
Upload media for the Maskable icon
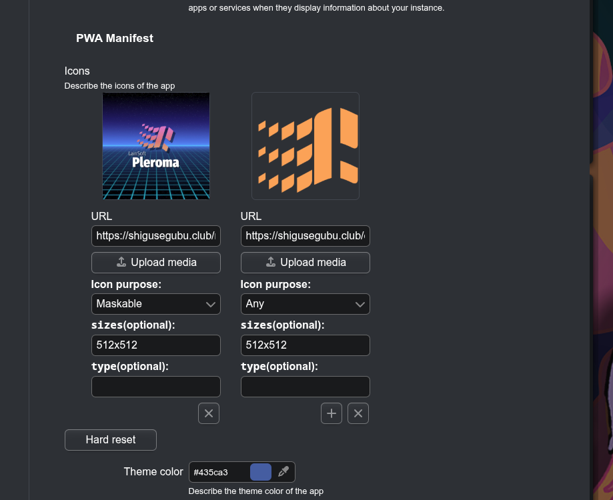(156, 262)
